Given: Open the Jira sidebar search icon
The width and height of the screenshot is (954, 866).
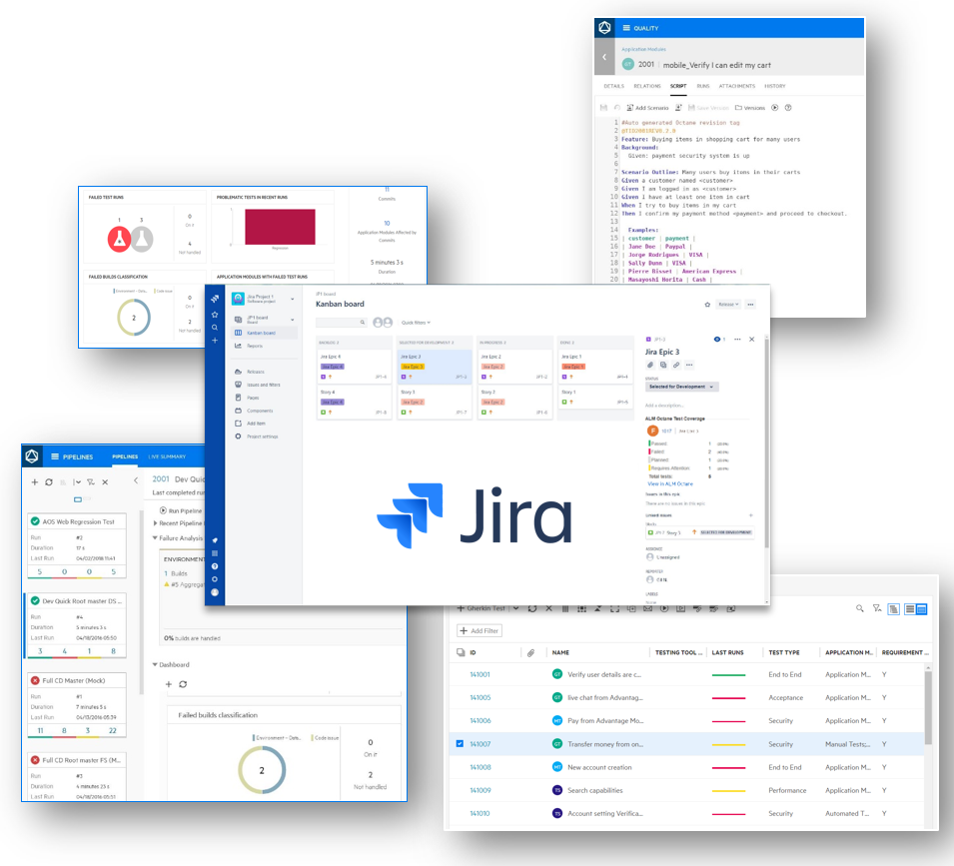Looking at the screenshot, I should 215,328.
